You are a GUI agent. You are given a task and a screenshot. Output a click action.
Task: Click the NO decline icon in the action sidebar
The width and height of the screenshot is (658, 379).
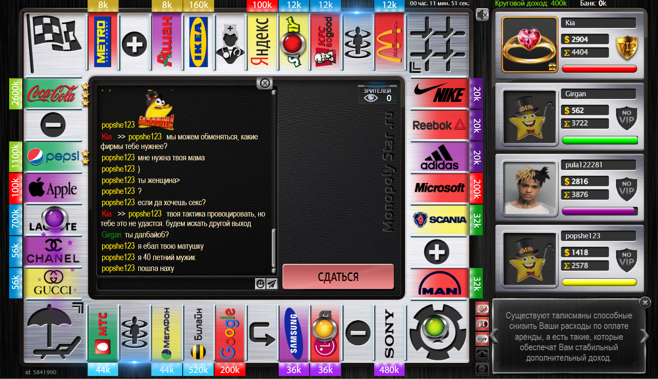coord(482,368)
